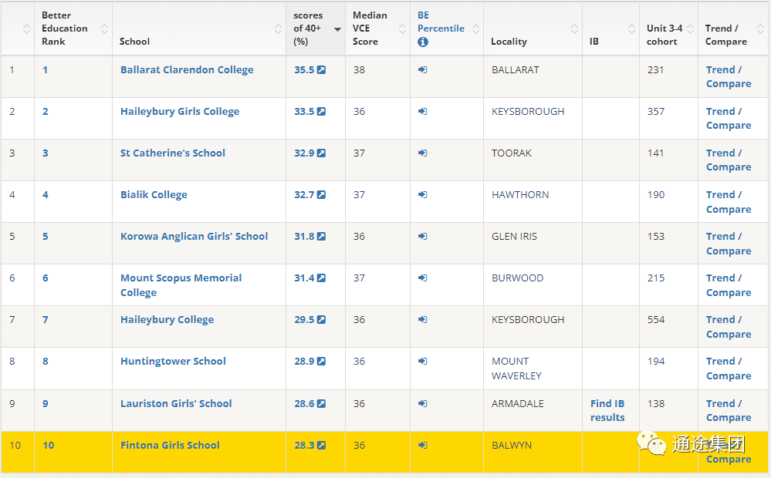771x478 pixels.
Task: Open Trend / Compare for Ballarat Clarendon College
Action: point(729,76)
